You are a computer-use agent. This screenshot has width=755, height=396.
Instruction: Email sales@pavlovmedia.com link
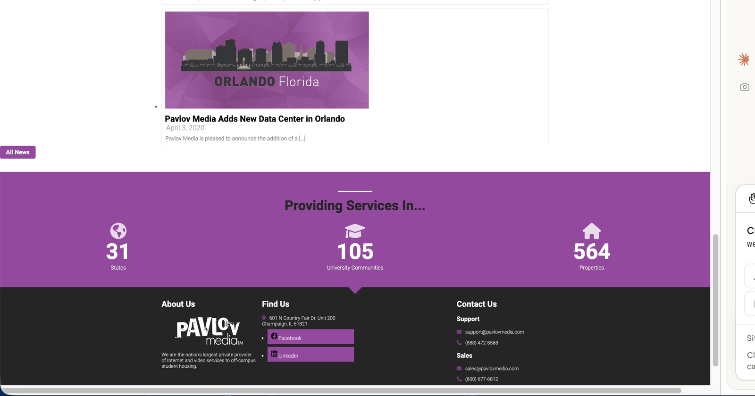(x=492, y=369)
